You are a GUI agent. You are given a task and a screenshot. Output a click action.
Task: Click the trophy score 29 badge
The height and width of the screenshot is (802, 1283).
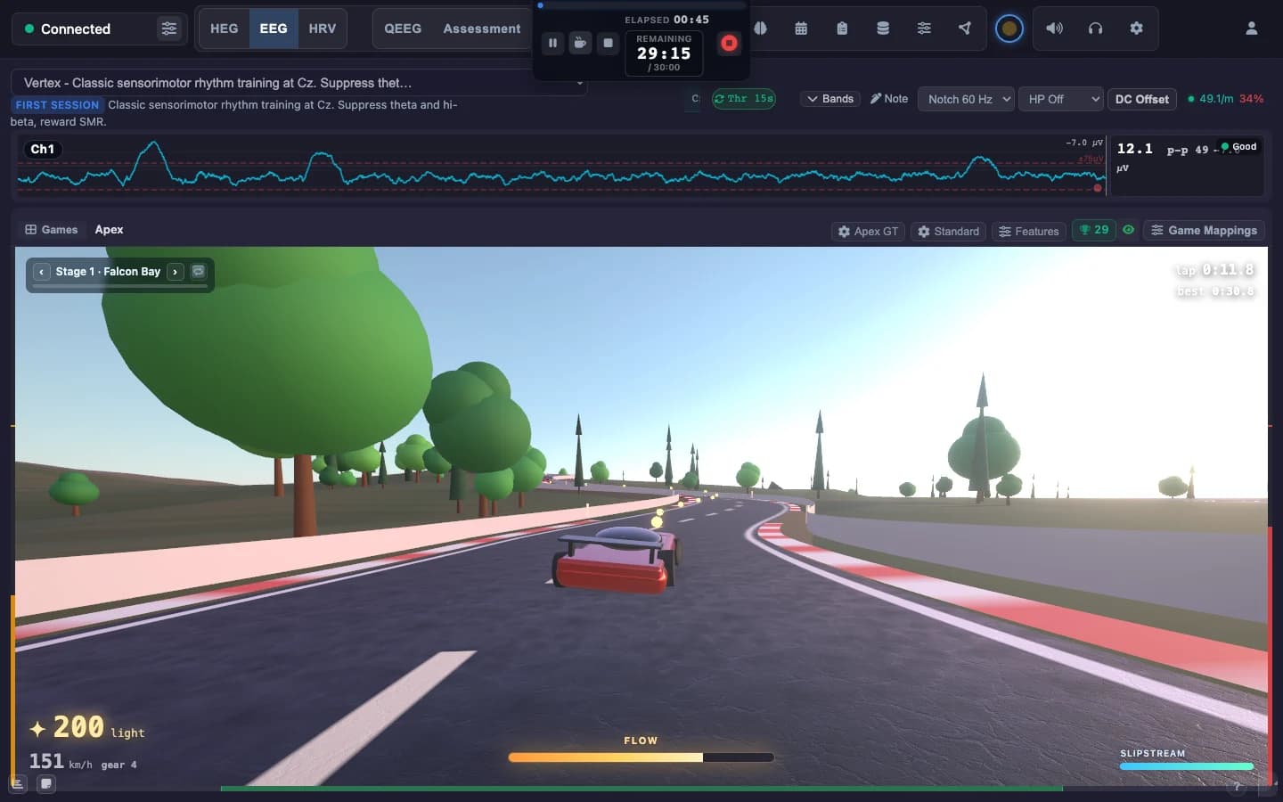tap(1094, 230)
